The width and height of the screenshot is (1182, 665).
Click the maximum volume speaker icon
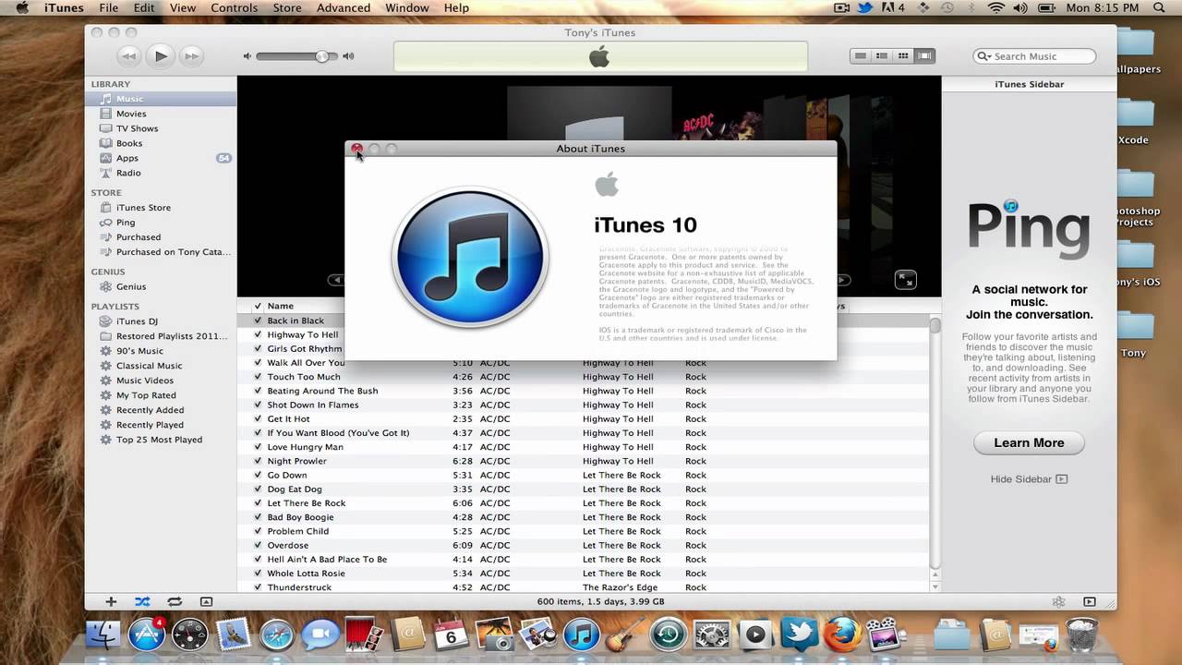pos(348,56)
